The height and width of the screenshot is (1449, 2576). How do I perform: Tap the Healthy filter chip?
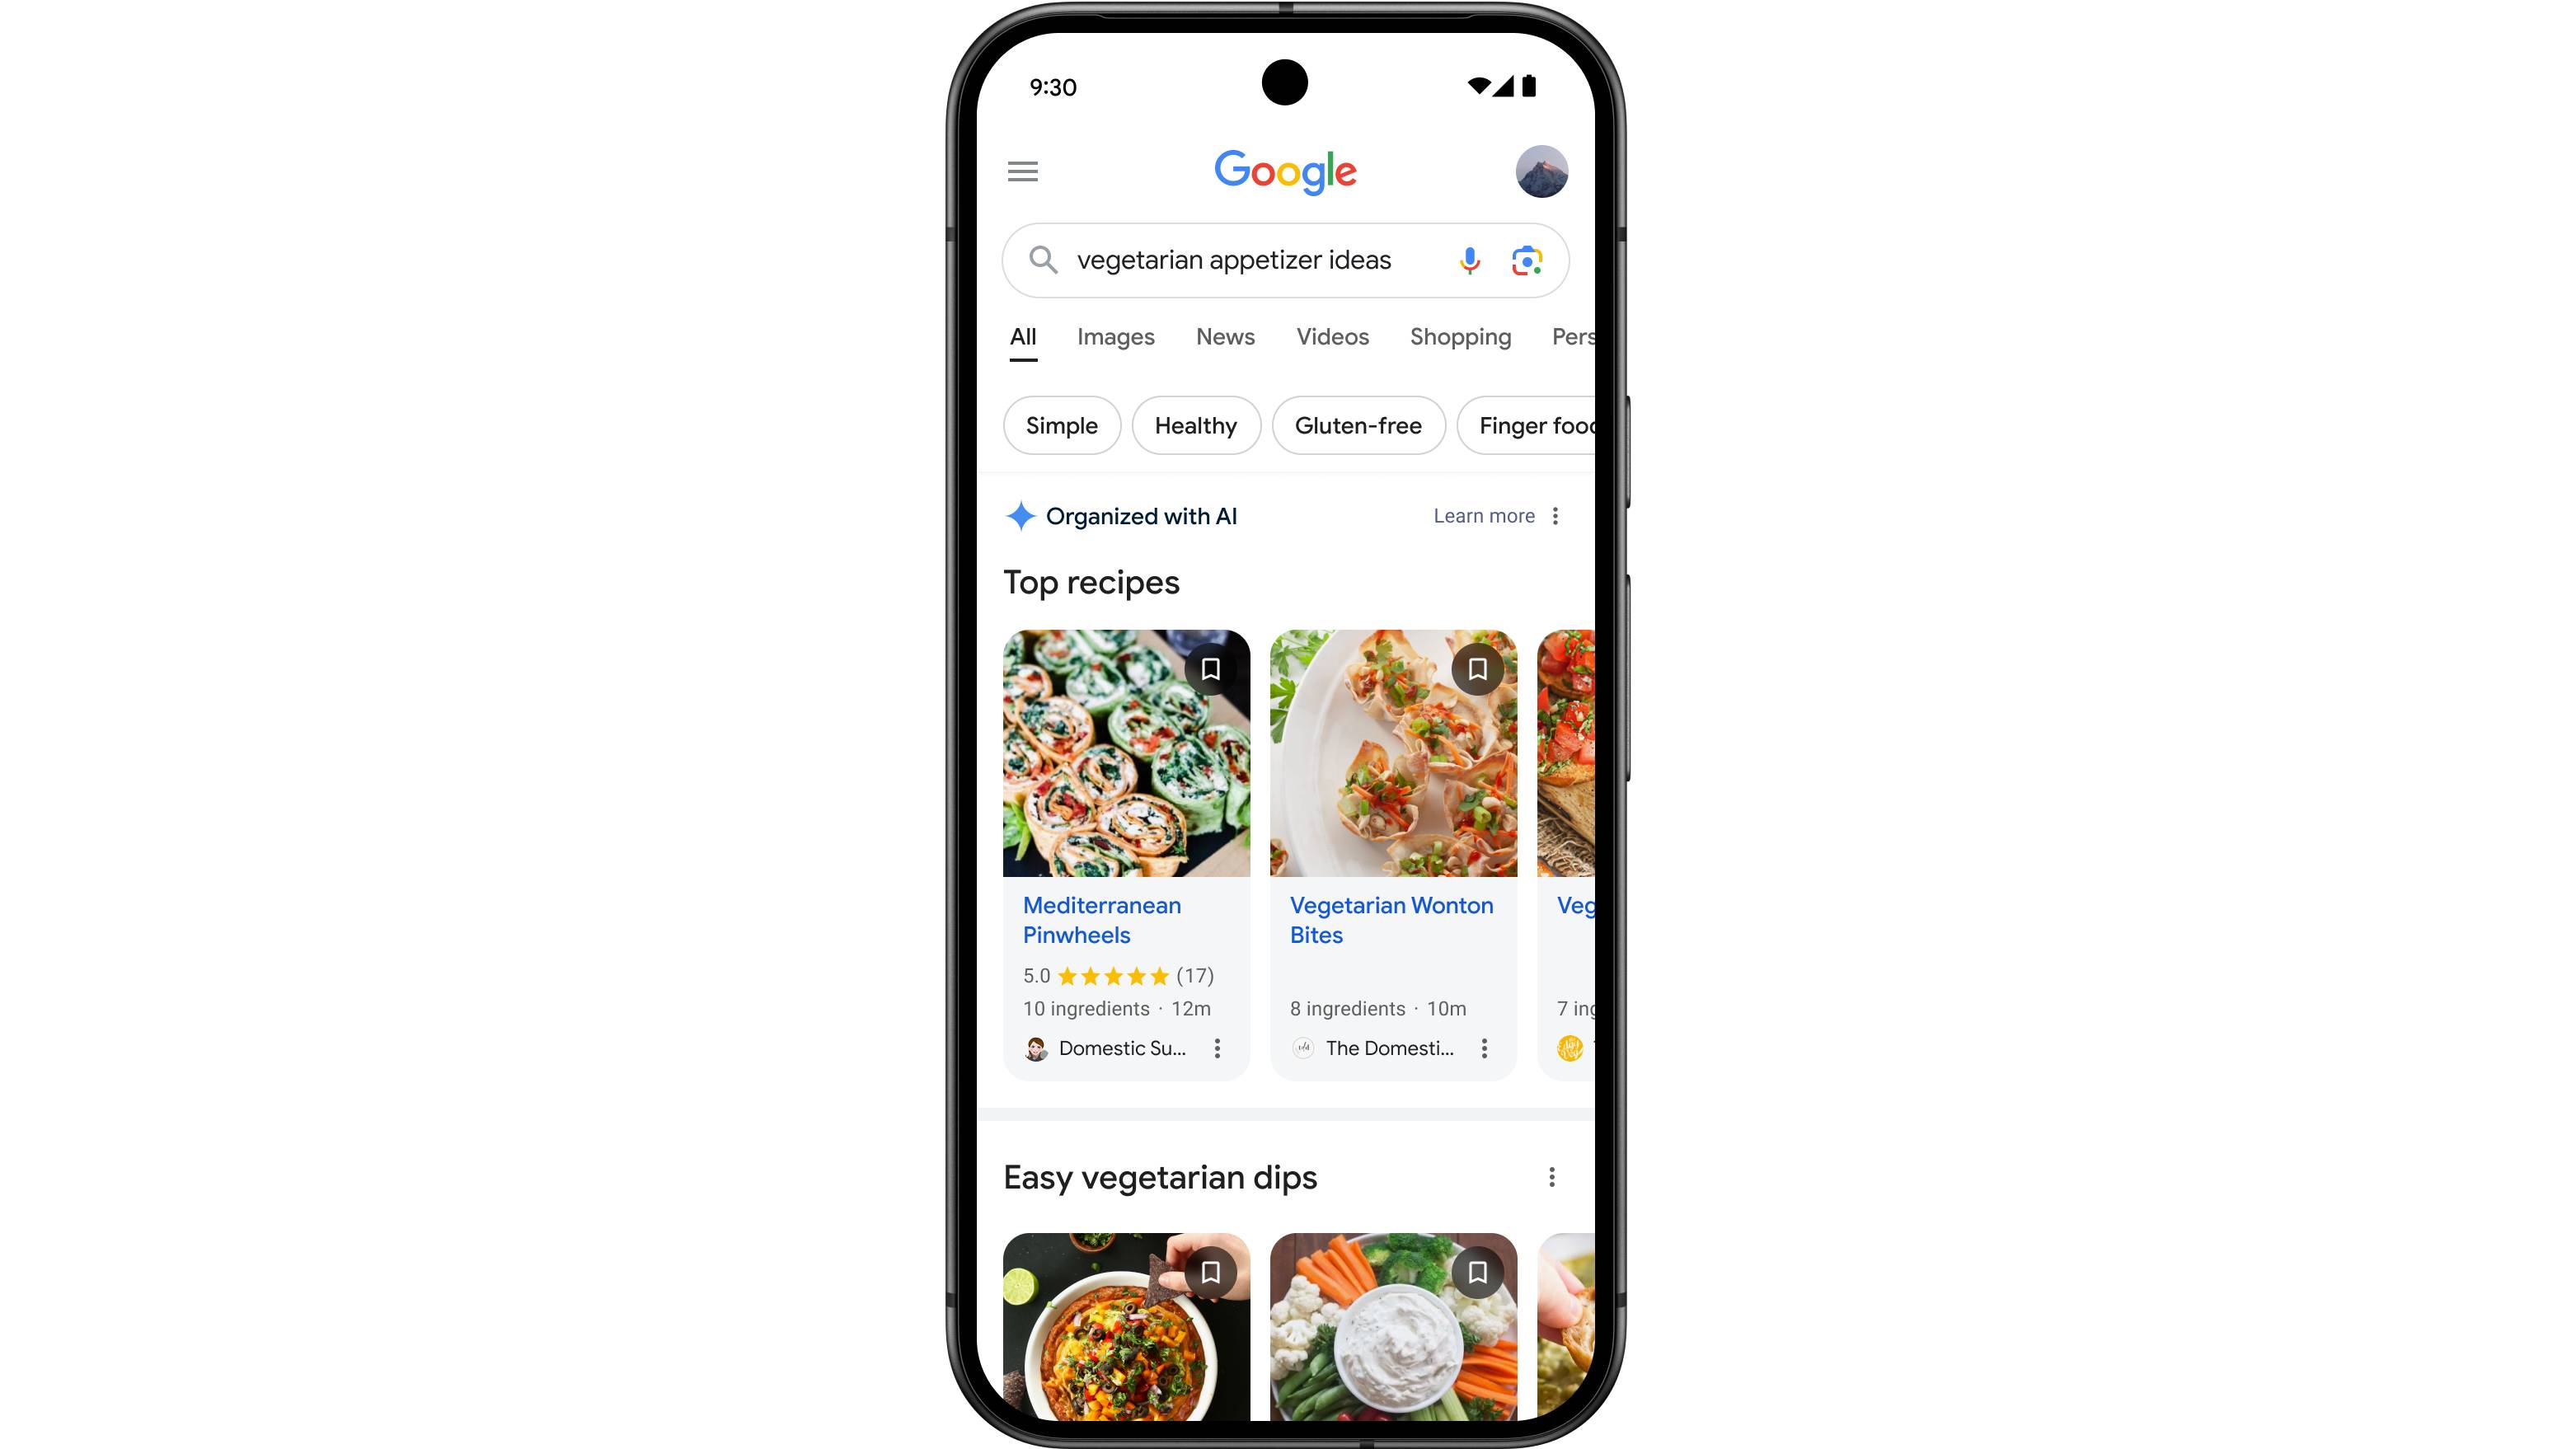1194,424
